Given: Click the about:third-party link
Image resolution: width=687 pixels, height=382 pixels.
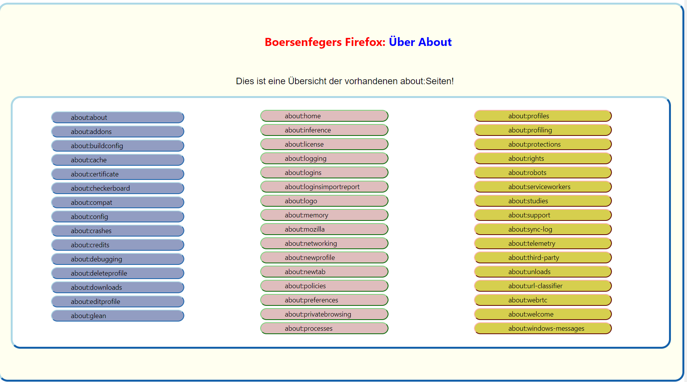Looking at the screenshot, I should click(x=543, y=258).
